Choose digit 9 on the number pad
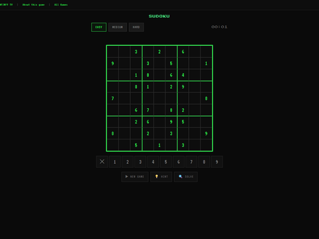The width and height of the screenshot is (319, 239). pos(217,162)
